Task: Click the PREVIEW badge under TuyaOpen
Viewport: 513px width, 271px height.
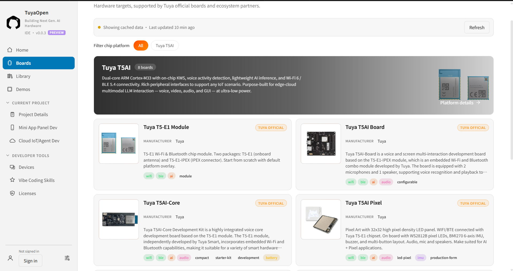Action: [57, 33]
